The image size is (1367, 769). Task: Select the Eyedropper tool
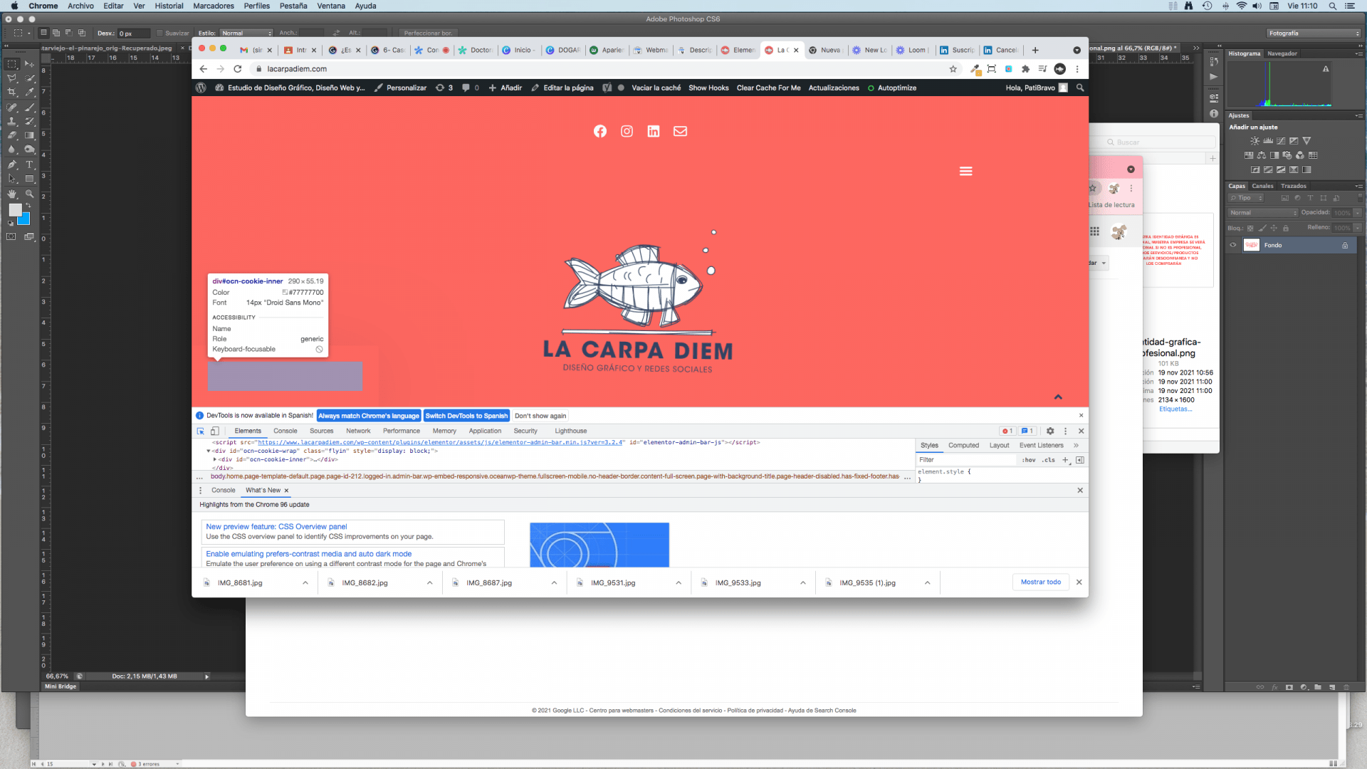tap(29, 93)
